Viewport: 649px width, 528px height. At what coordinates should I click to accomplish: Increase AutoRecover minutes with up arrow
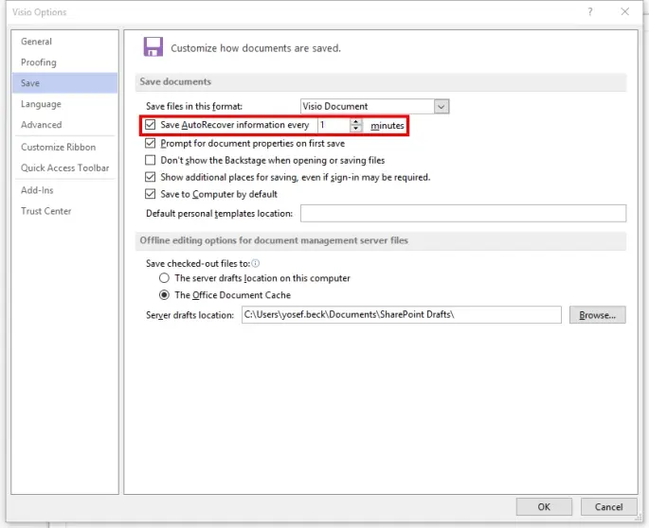(x=356, y=121)
